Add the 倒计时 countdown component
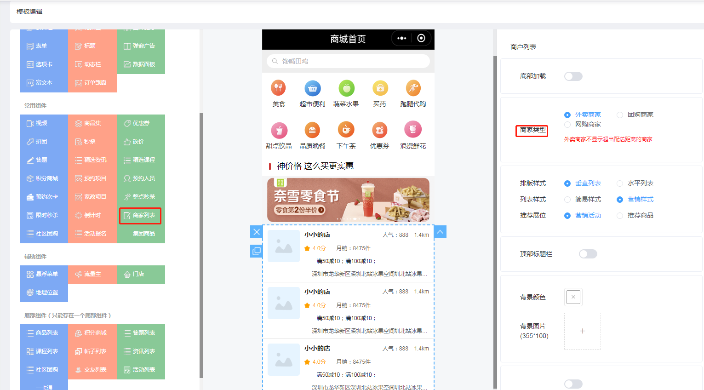Image resolution: width=704 pixels, height=390 pixels. point(92,215)
